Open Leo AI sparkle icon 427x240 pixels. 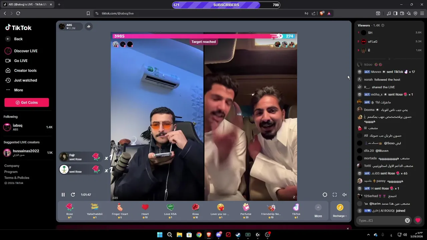tap(409, 13)
